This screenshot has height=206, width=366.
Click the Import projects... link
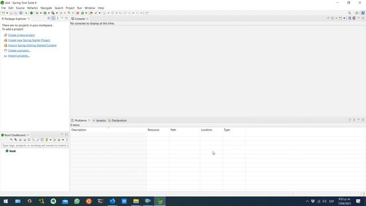19,56
